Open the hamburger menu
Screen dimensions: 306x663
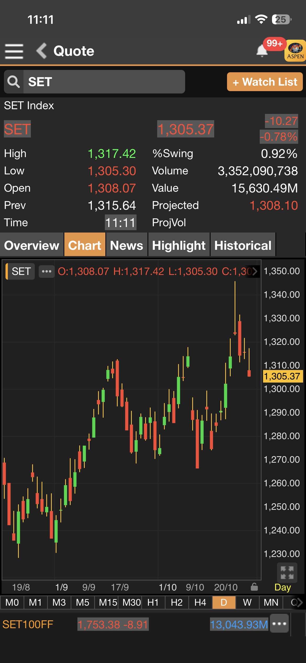(x=14, y=51)
